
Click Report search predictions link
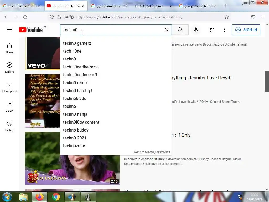tap(152, 152)
